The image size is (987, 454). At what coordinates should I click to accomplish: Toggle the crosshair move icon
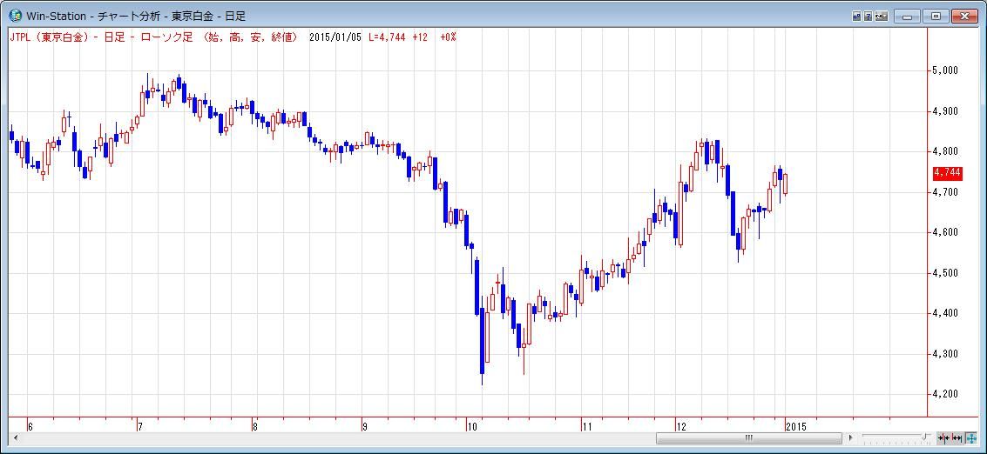970,437
